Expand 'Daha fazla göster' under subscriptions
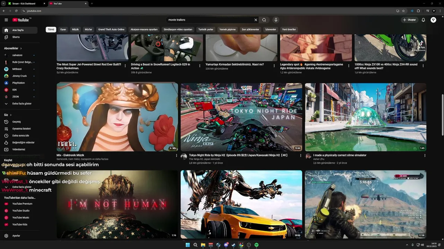The height and width of the screenshot is (249, 444). coord(19,104)
